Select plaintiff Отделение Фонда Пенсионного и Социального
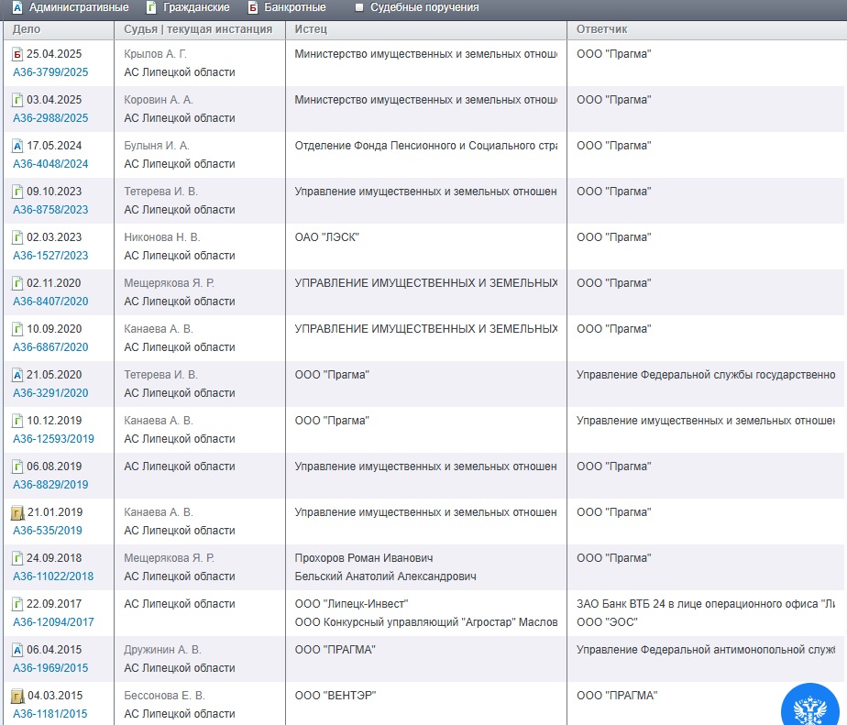 pos(425,146)
